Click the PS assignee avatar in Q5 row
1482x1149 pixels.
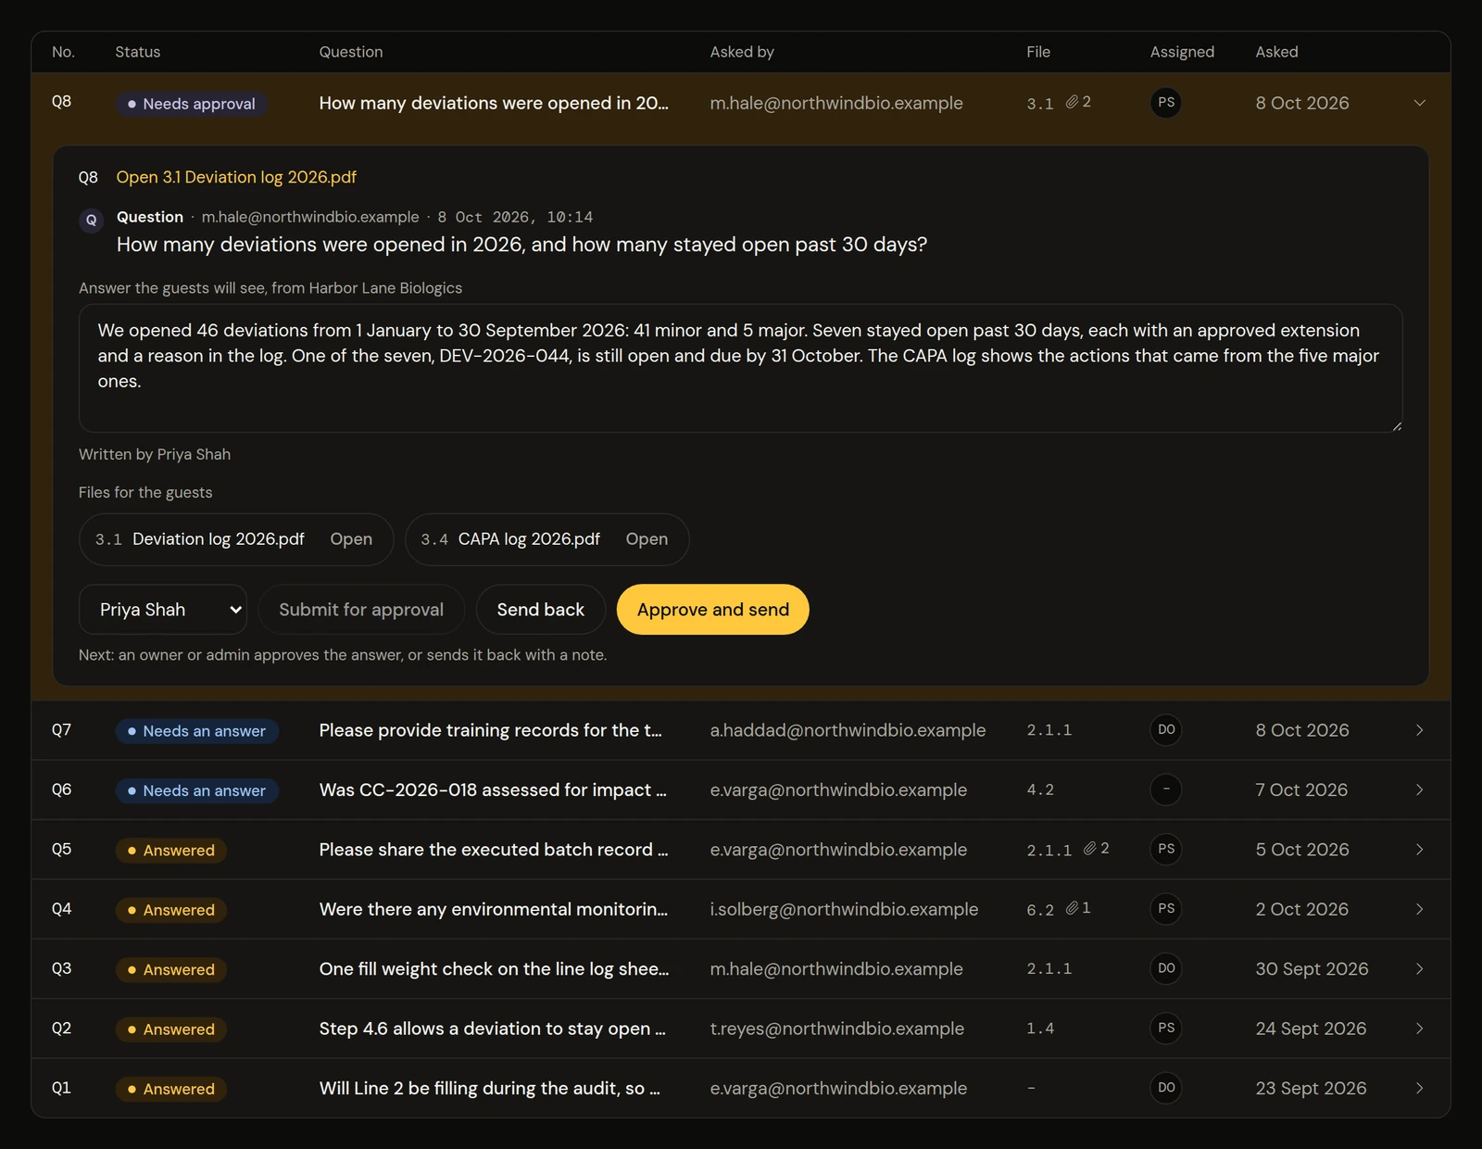pos(1166,849)
